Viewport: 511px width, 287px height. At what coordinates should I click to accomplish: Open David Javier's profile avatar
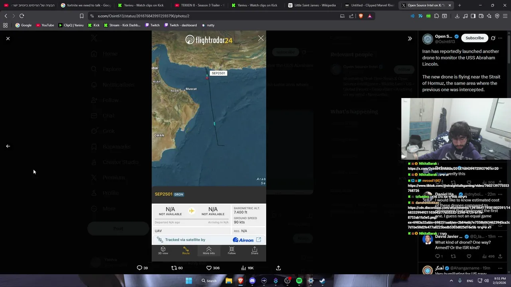[428, 239]
